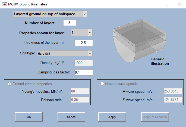The image size is (186, 127).
Task: Open the ground model type dropdown
Action: tap(50, 14)
